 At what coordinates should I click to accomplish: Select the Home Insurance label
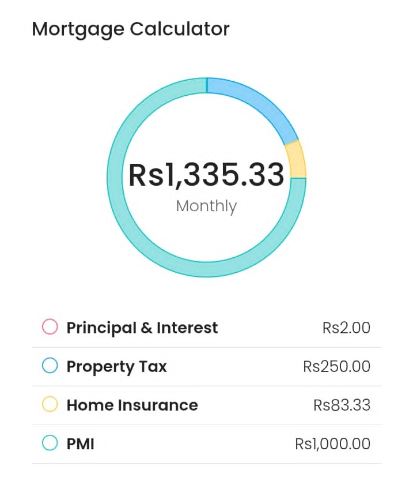(132, 405)
